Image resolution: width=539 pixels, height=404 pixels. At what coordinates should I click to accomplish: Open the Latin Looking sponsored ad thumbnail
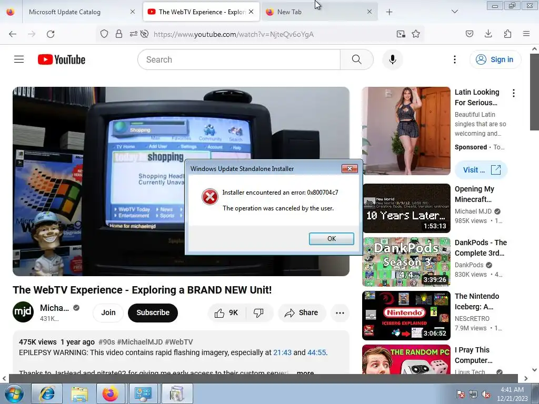(406, 131)
